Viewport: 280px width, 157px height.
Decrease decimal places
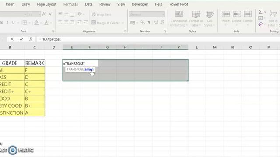point(162,23)
